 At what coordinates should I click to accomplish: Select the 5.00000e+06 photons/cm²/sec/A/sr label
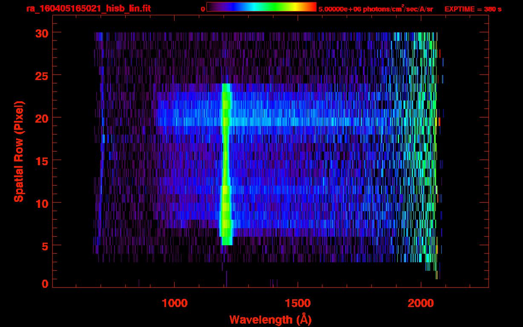376,9
